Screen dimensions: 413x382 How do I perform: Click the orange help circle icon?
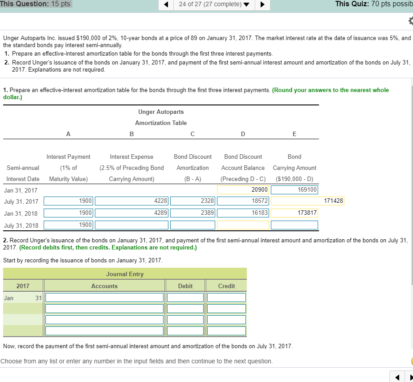coord(410,361)
